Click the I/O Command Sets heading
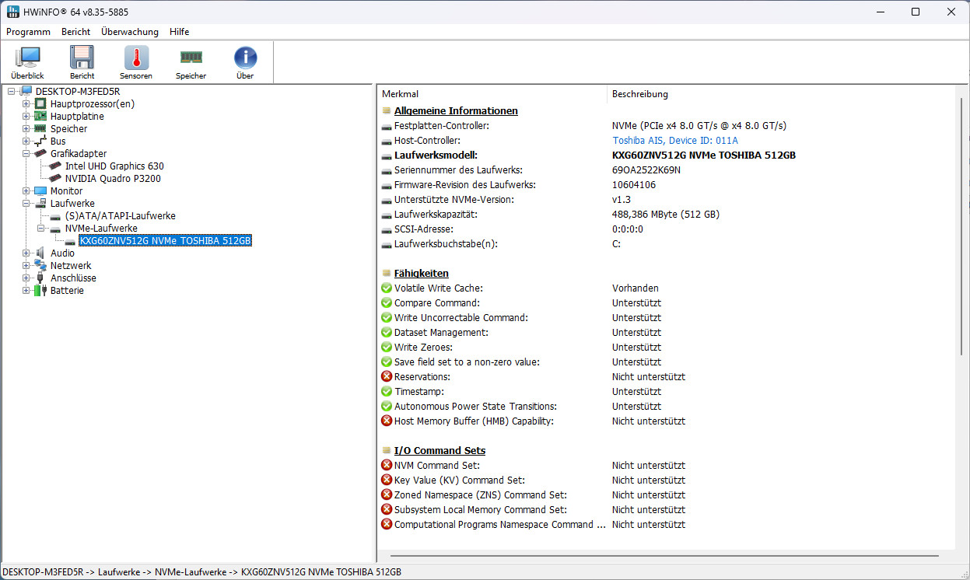This screenshot has width=970, height=580. tap(439, 451)
